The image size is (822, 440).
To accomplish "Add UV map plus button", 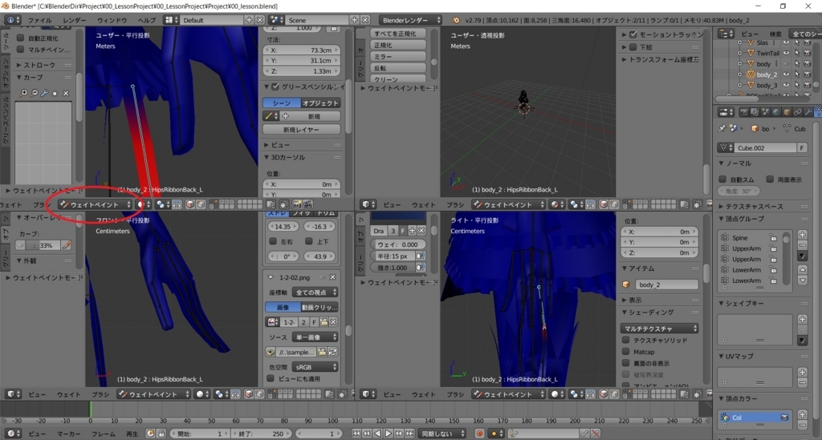I will (x=803, y=371).
